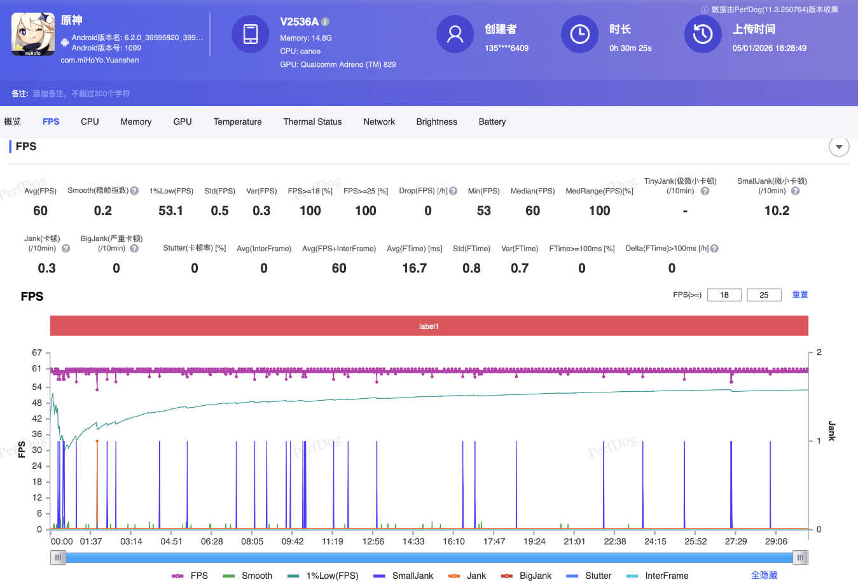Screen dimensions: 858x582
Task: Click the FPS threshold field showing 18
Action: click(x=724, y=295)
